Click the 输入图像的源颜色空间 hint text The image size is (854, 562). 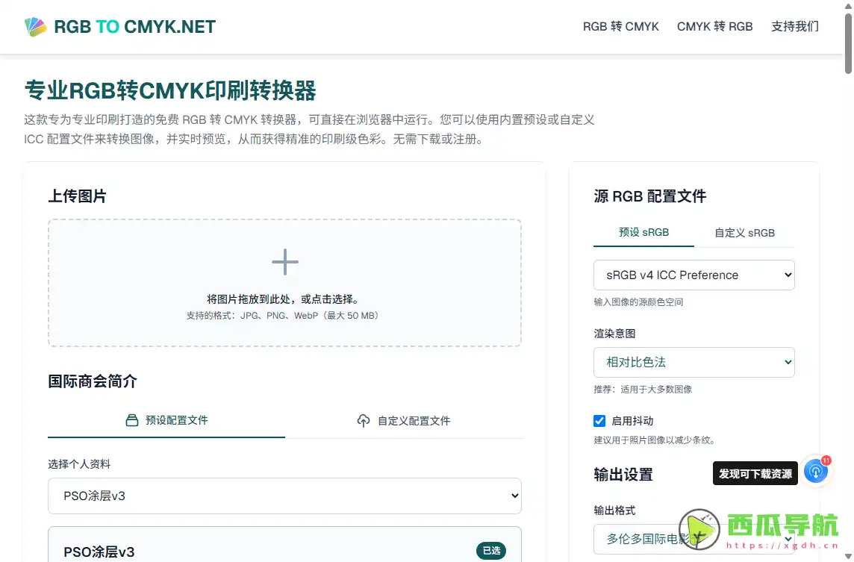638,302
